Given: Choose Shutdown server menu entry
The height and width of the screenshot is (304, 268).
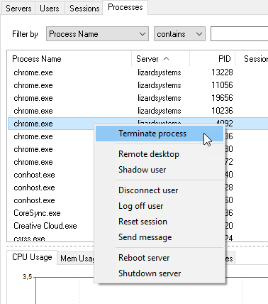Looking at the screenshot, I should (160, 273).
